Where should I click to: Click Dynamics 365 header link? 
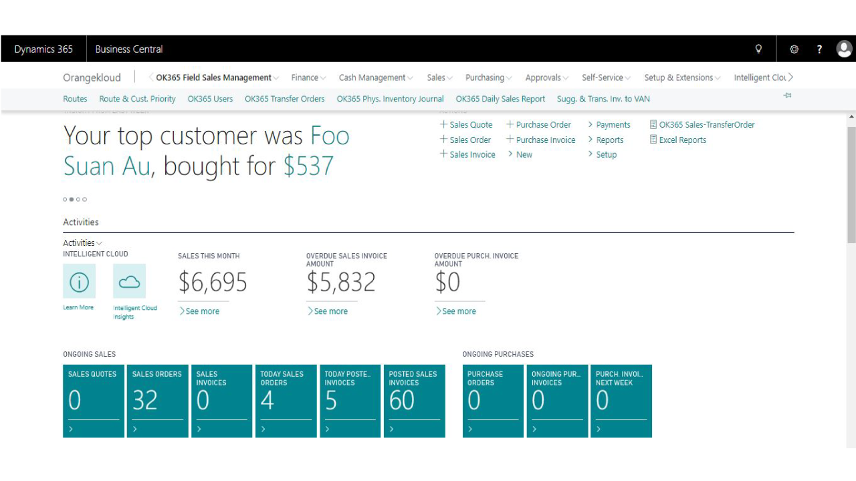pos(43,49)
